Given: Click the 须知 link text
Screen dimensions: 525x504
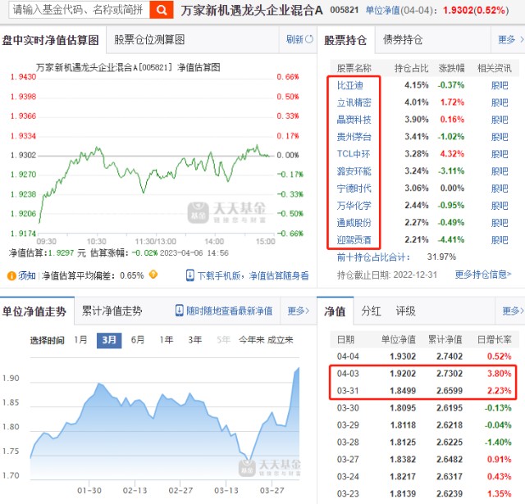Looking at the screenshot, I should point(27,276).
